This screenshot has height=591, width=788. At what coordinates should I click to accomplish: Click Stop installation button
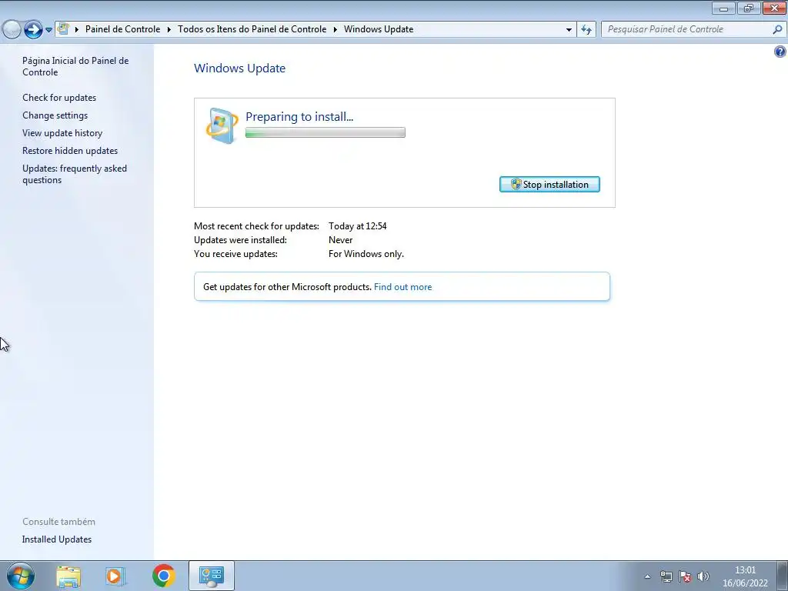549,185
